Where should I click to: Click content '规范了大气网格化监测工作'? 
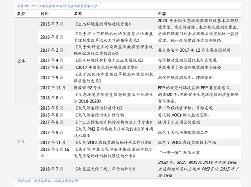(x=183, y=132)
